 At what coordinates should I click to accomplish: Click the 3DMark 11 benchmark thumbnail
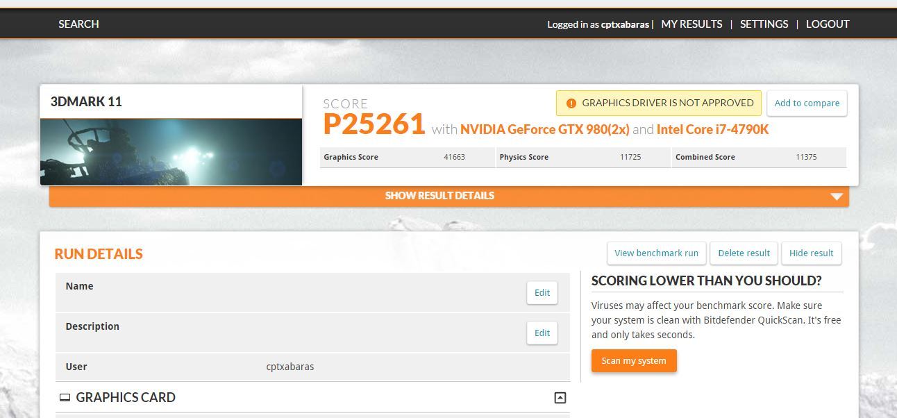(171, 152)
